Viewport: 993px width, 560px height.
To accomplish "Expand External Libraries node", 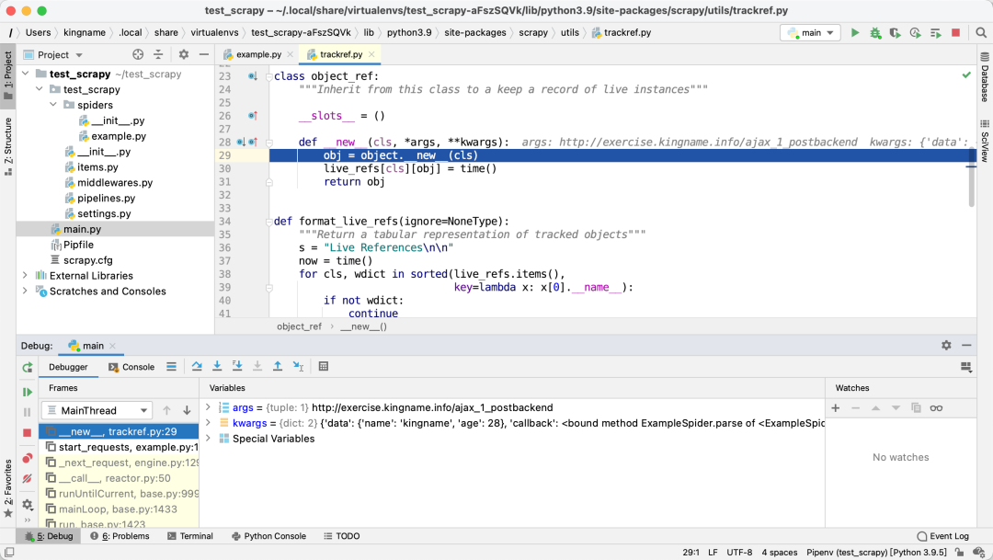I will tap(26, 275).
